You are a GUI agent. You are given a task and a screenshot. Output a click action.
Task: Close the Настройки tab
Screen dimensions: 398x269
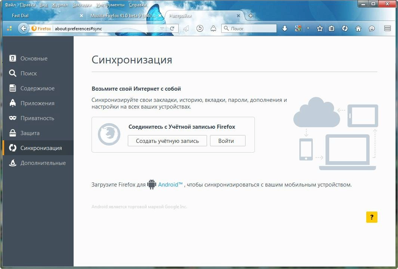(x=238, y=16)
